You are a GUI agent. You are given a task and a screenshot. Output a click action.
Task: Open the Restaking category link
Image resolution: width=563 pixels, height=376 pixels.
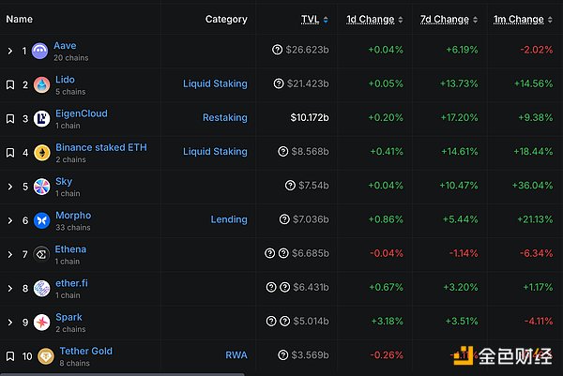224,118
